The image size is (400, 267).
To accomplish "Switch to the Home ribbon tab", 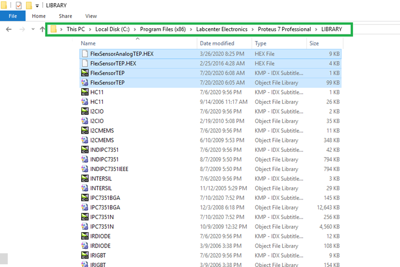I will (x=39, y=16).
